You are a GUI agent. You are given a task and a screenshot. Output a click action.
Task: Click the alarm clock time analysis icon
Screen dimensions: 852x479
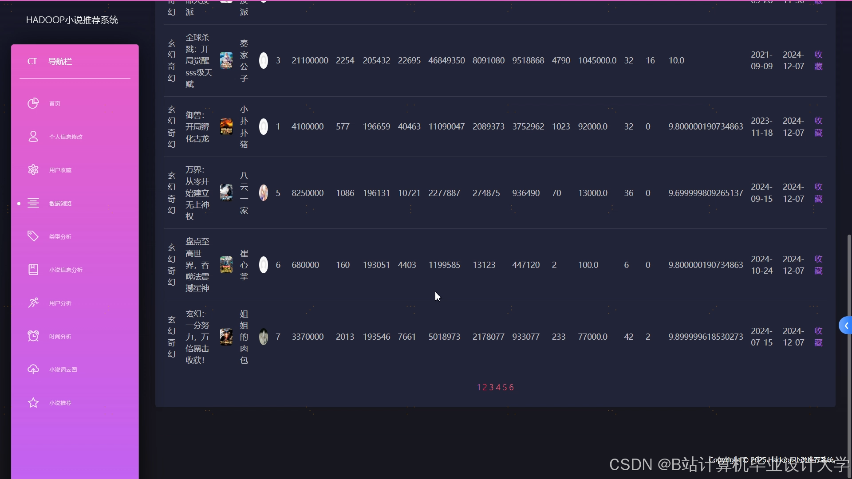pyautogui.click(x=33, y=336)
